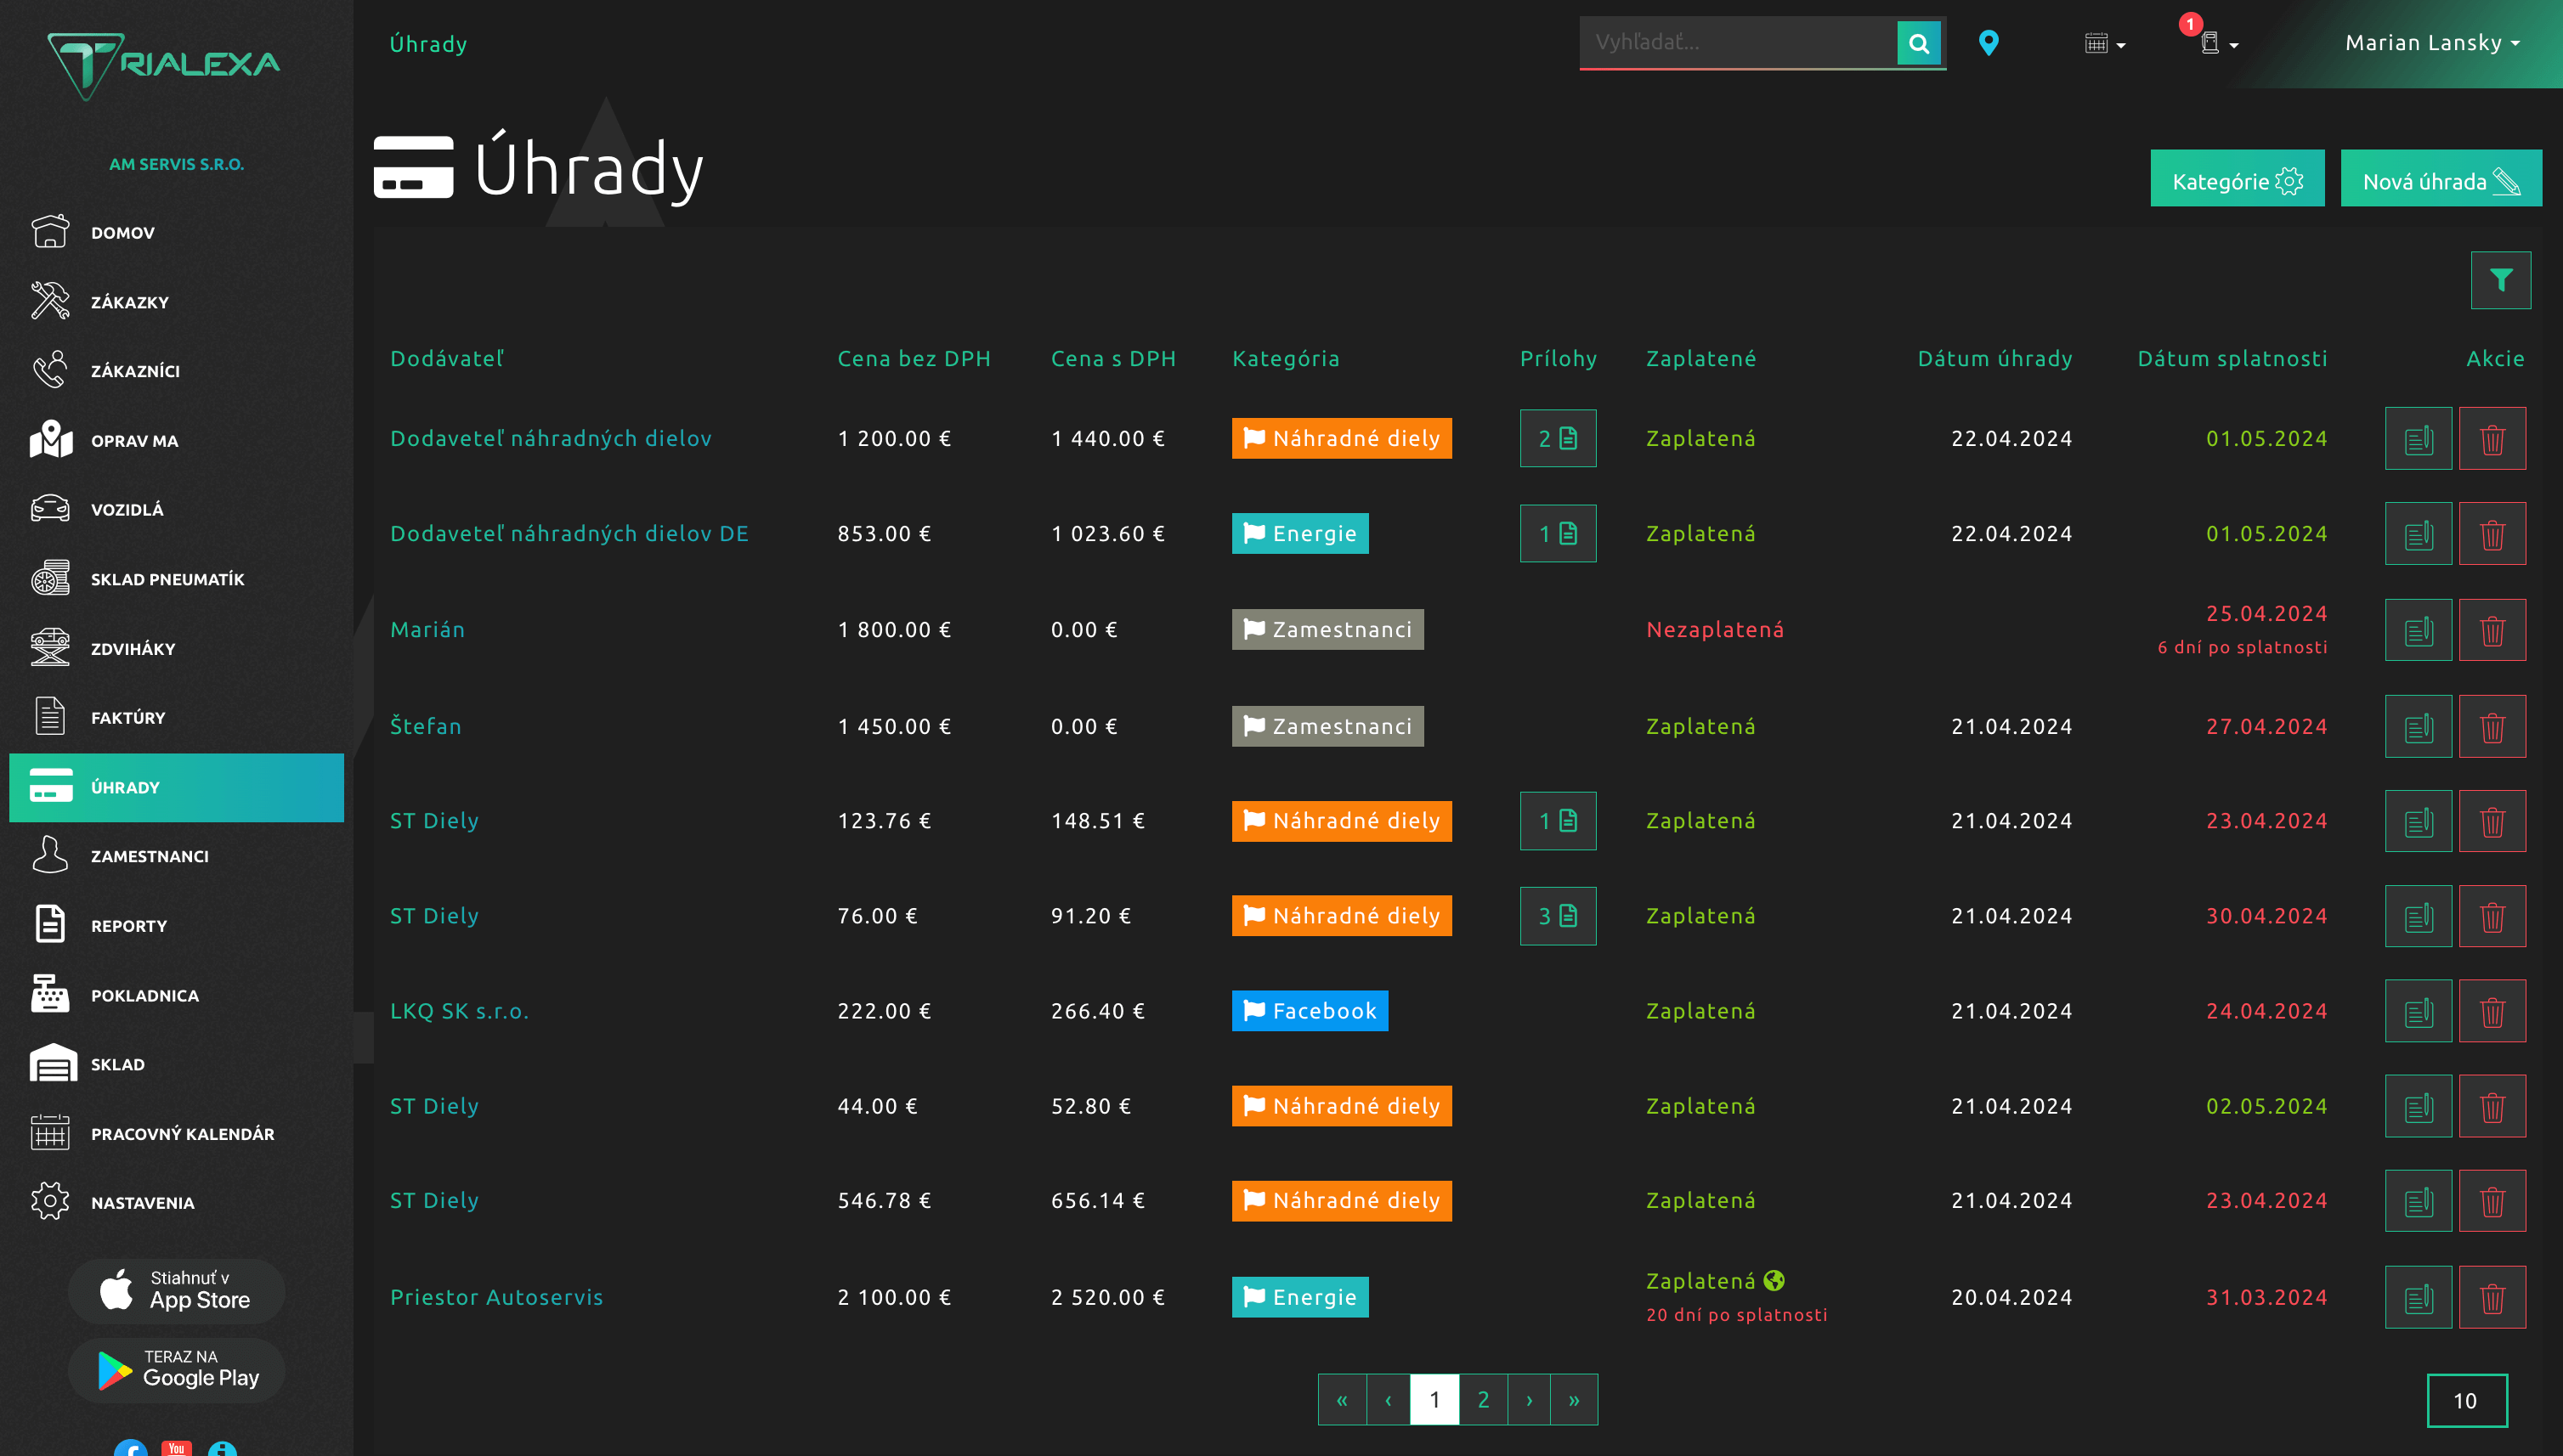Go to the previous page arrow

click(x=1389, y=1400)
